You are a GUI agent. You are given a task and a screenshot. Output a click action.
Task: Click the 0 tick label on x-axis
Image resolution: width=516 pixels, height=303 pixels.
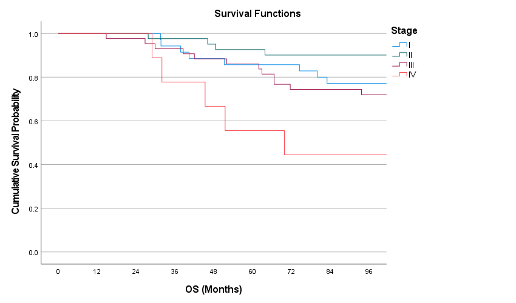[x=58, y=271]
